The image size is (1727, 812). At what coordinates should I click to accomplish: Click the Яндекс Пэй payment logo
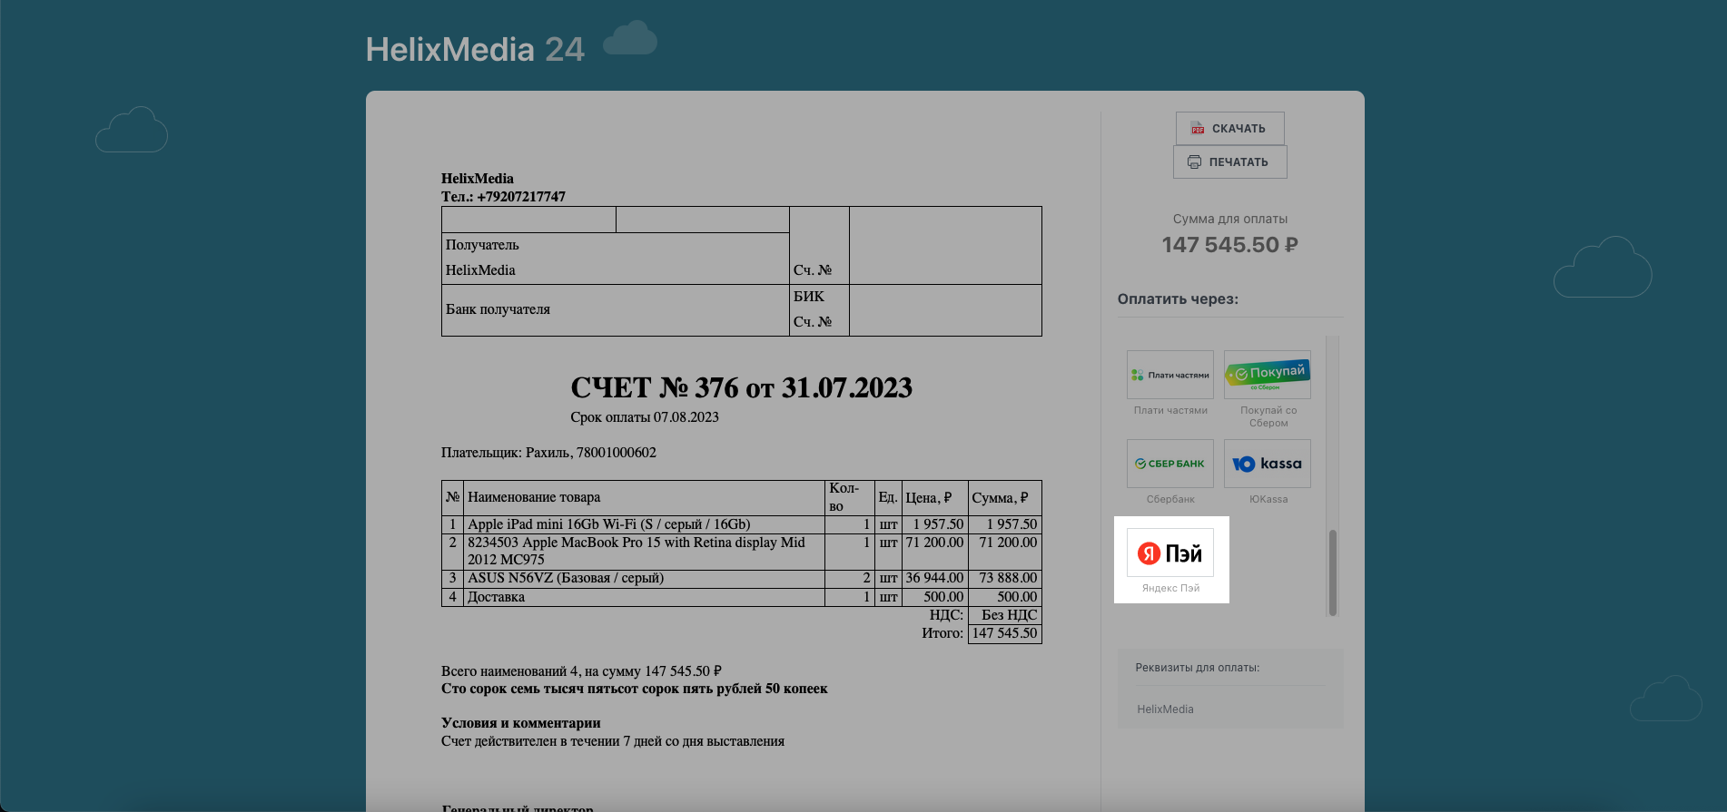click(x=1170, y=553)
